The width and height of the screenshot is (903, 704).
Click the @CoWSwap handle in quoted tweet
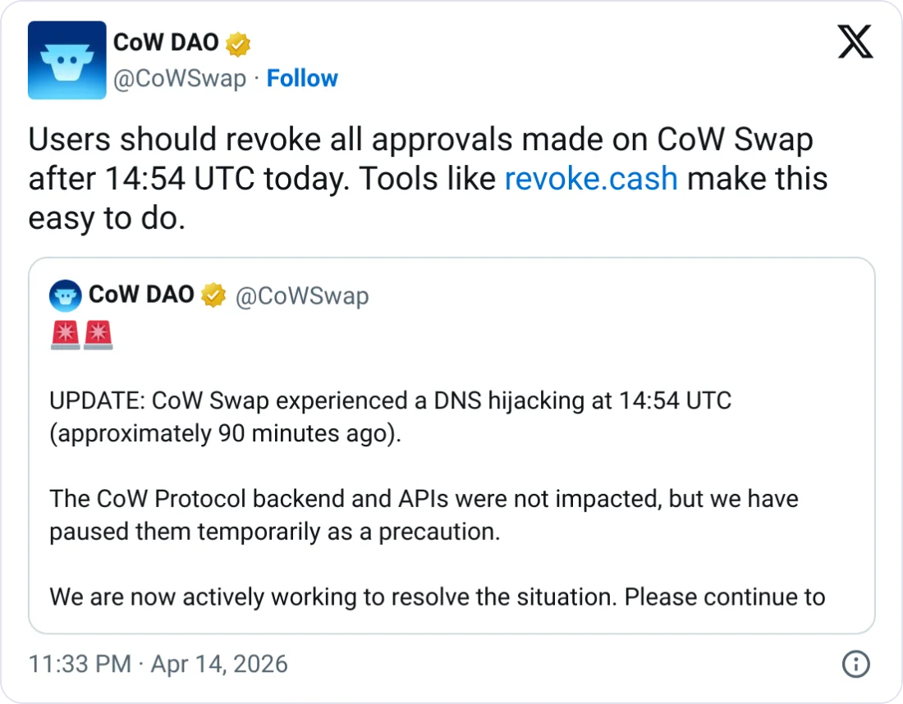coord(302,296)
